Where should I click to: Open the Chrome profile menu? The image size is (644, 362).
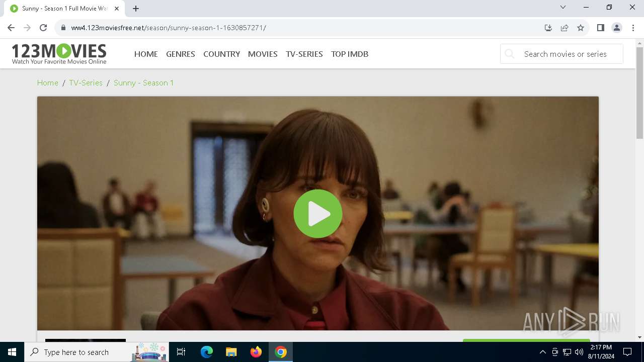click(617, 28)
